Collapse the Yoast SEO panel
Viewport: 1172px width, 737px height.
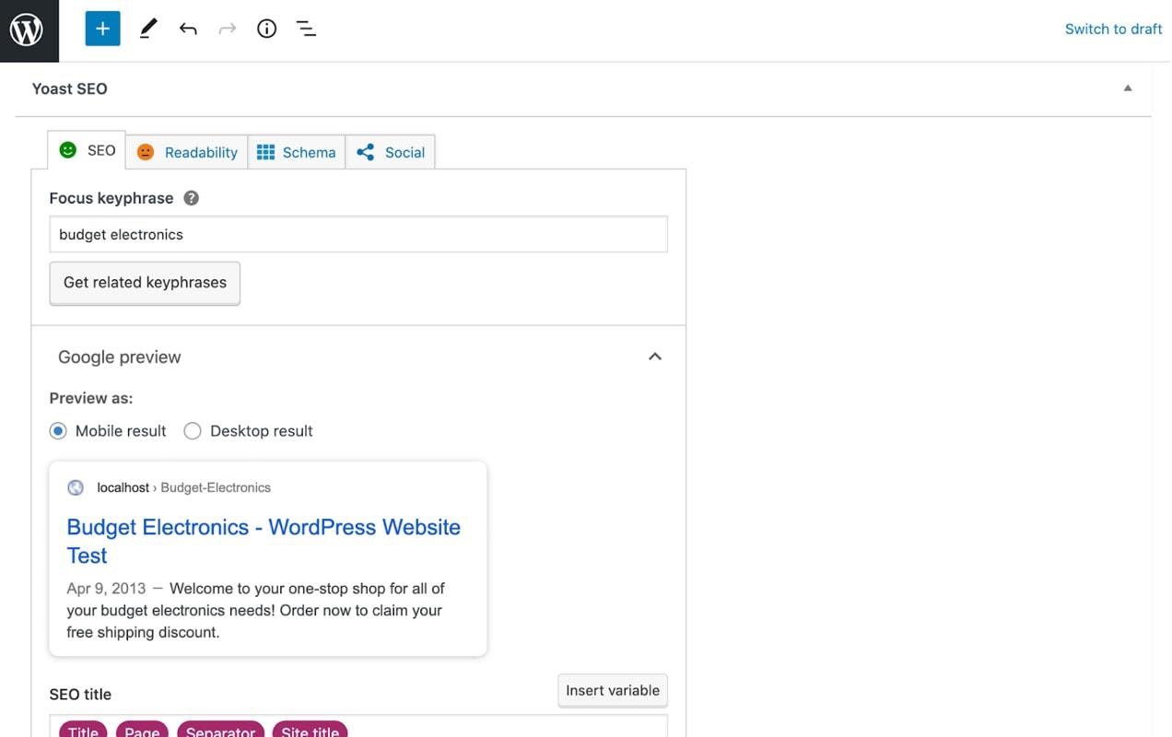tap(1127, 88)
